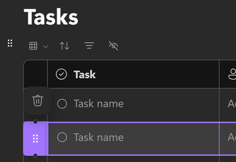Toggle the hidden columns eye-slash icon
Viewport: 236px width, 162px height.
113,46
